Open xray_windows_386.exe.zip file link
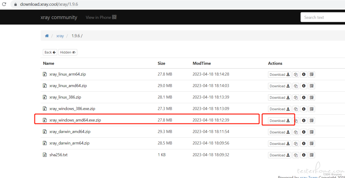 tap(72, 109)
